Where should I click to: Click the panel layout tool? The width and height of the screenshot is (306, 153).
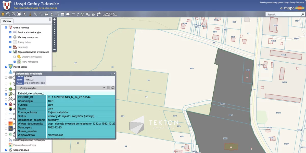coord(62,14)
